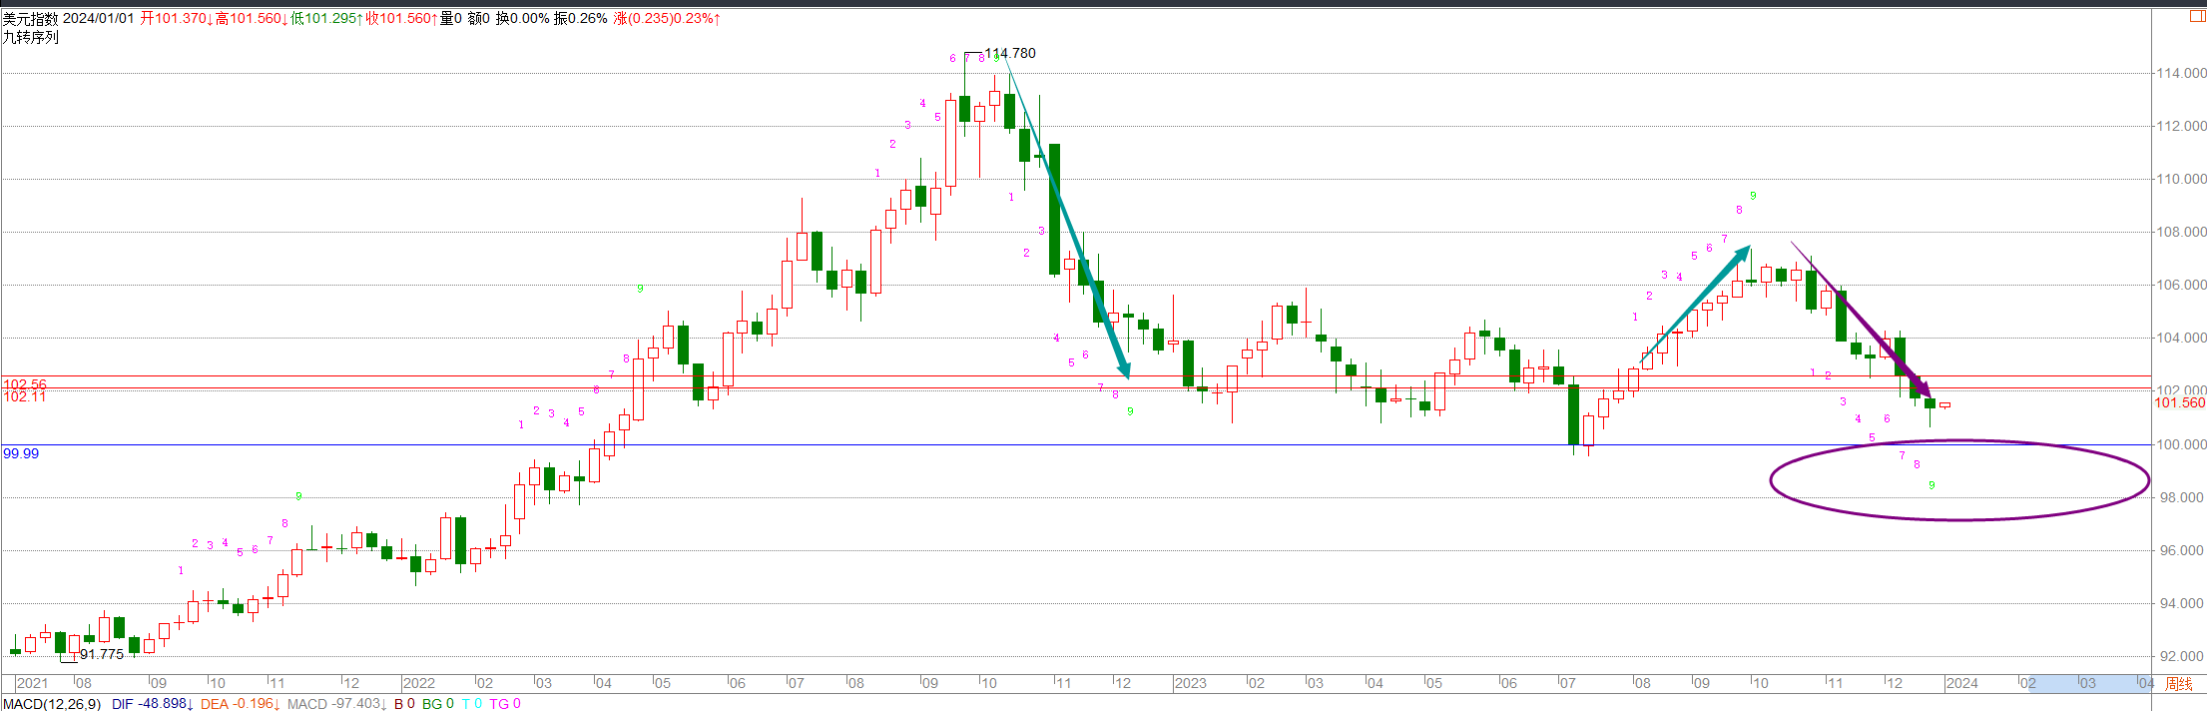Image resolution: width=2207 pixels, height=711 pixels.
Task: Click the 91.775 low price label
Action: point(102,654)
